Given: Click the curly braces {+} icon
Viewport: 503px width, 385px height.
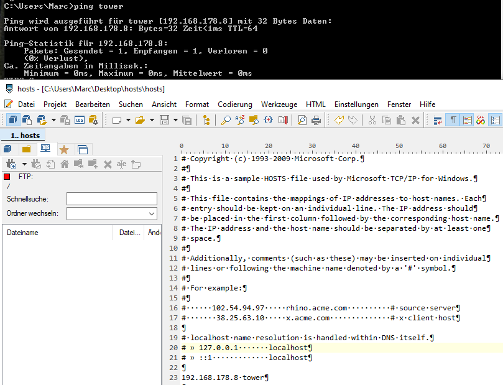Looking at the screenshot, I should point(268,120).
